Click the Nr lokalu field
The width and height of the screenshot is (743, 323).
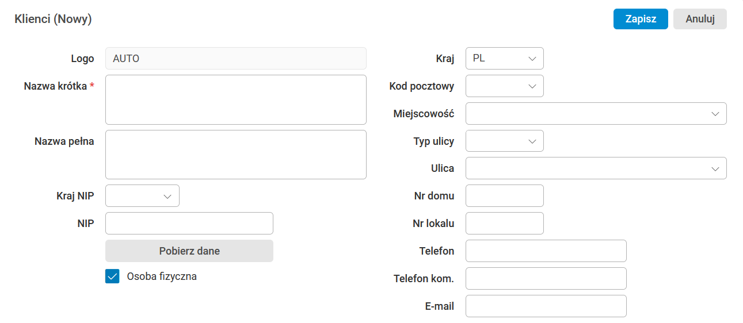[x=504, y=224]
